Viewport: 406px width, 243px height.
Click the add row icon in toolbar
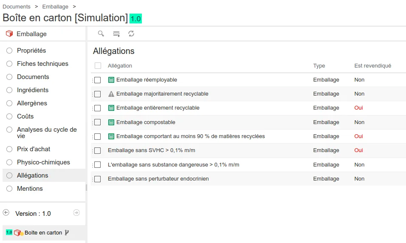coord(116,34)
